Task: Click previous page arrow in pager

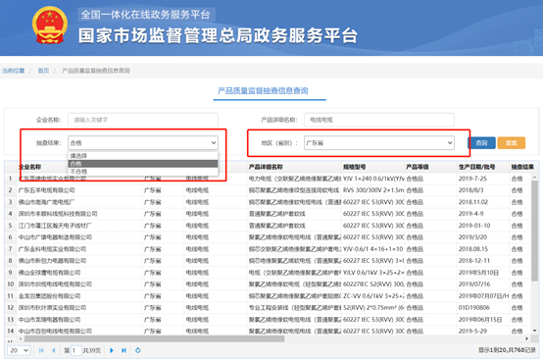Action: [54, 350]
